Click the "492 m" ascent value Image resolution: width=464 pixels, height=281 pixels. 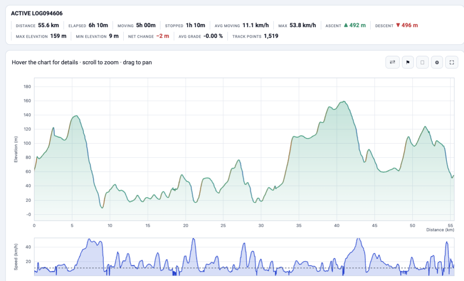(358, 25)
